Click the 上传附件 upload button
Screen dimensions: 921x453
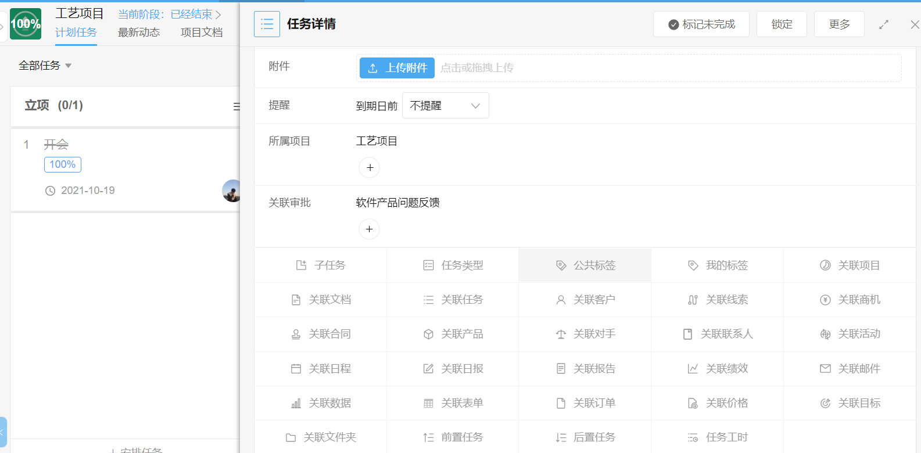click(397, 68)
